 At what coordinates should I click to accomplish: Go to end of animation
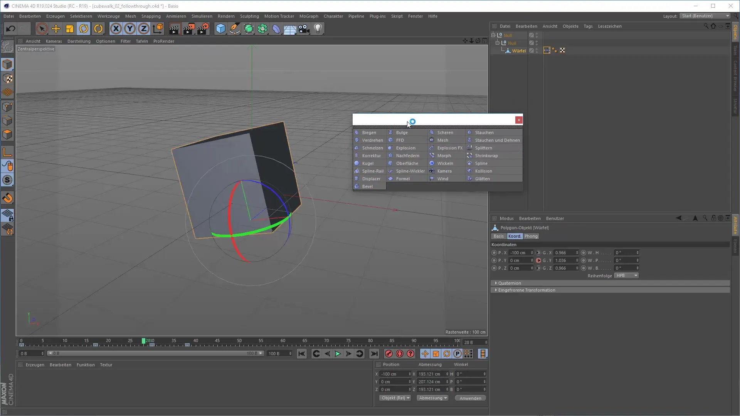[x=374, y=354]
